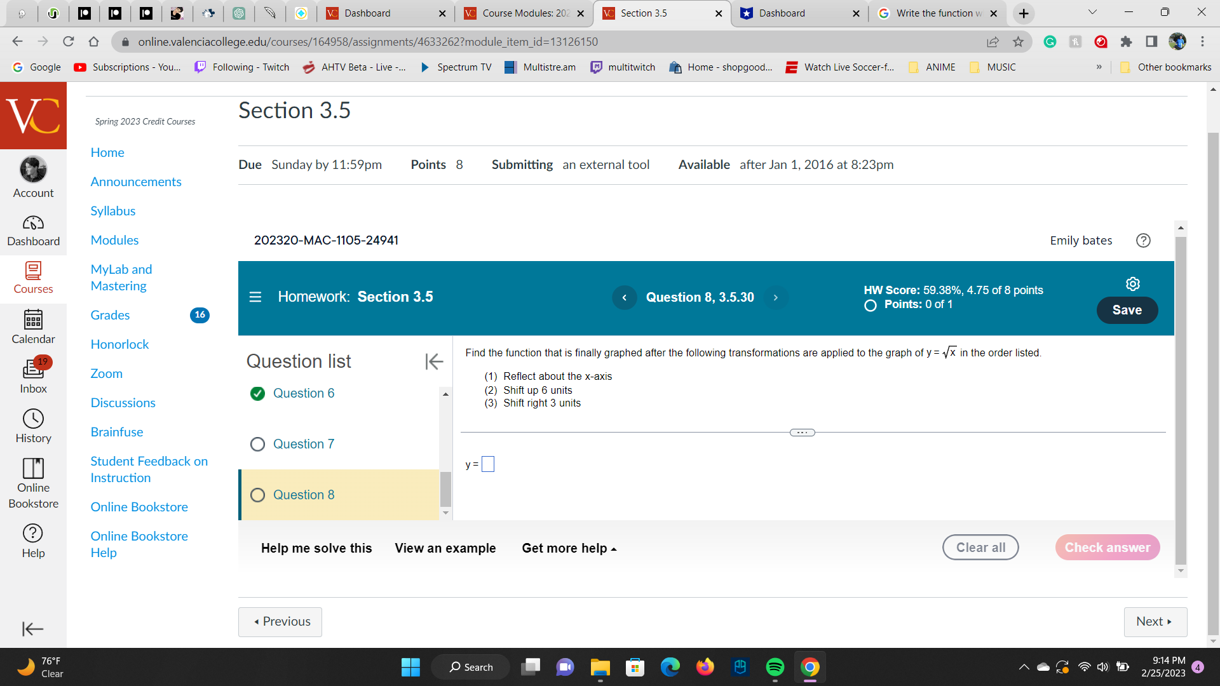Select the Points radio circle in score area
The image size is (1220, 686).
pos(870,306)
